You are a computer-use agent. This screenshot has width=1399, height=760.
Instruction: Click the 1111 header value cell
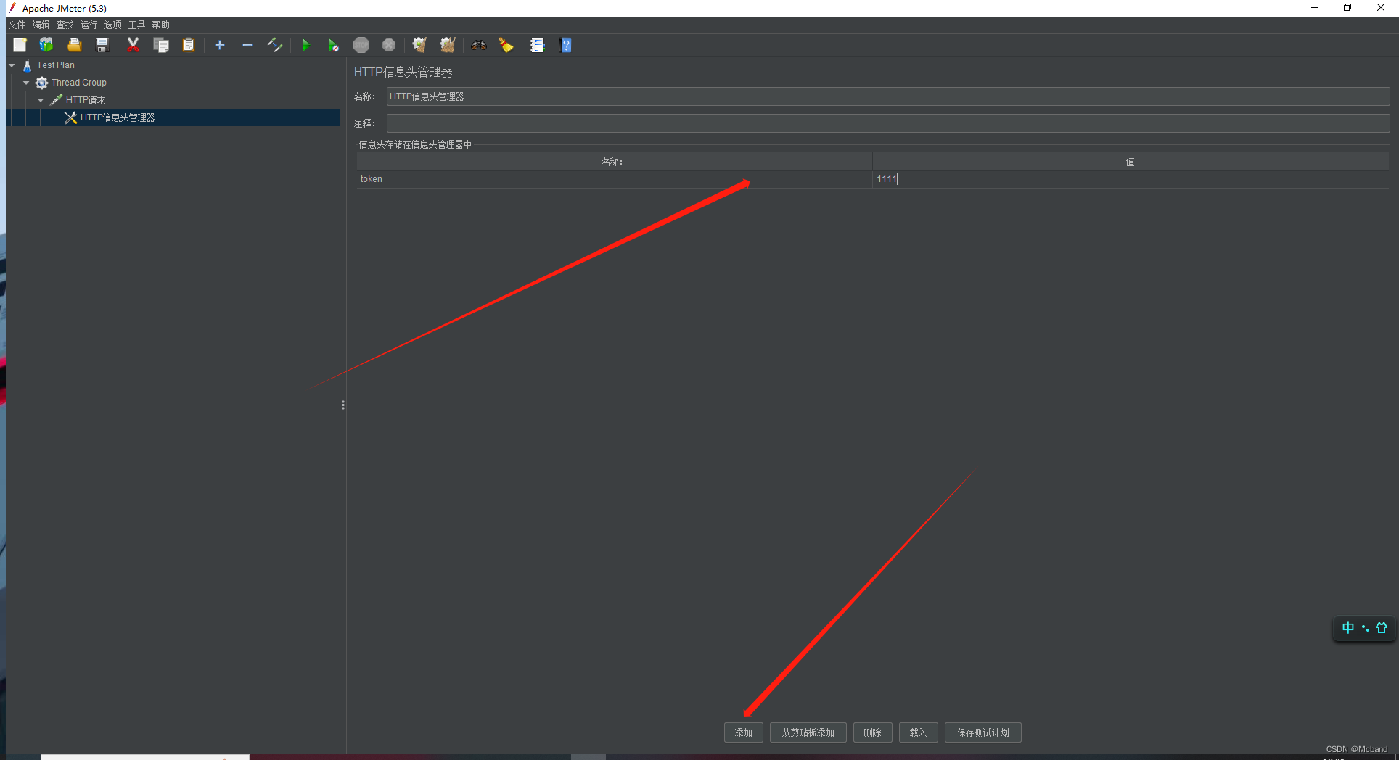point(1131,179)
